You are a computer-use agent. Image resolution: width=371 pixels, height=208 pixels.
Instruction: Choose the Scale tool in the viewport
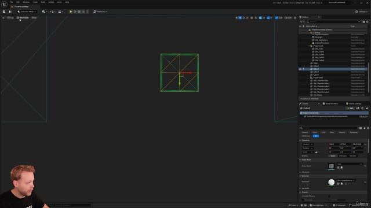(248, 18)
